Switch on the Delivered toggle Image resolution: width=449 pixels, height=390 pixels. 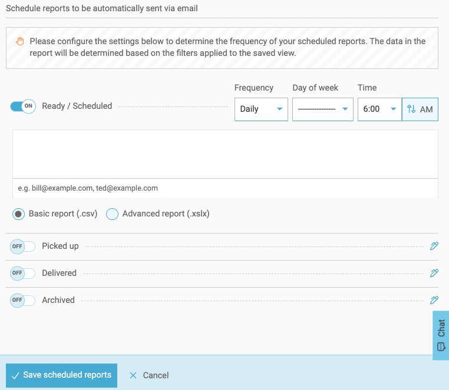(x=23, y=273)
